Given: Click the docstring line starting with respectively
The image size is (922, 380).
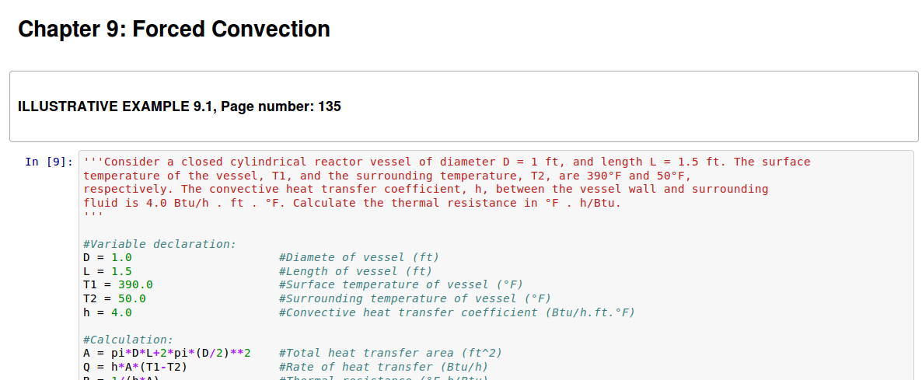Looking at the screenshot, I should click(425, 189).
